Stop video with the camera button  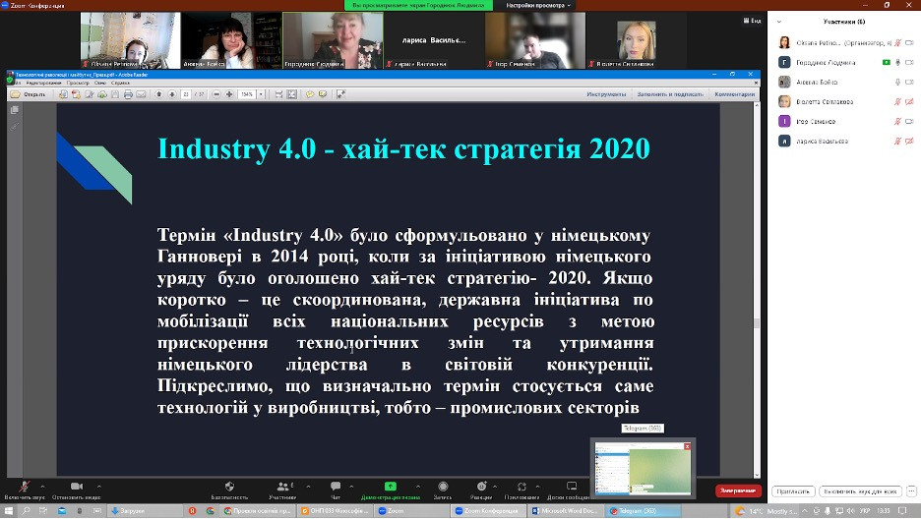point(77,490)
